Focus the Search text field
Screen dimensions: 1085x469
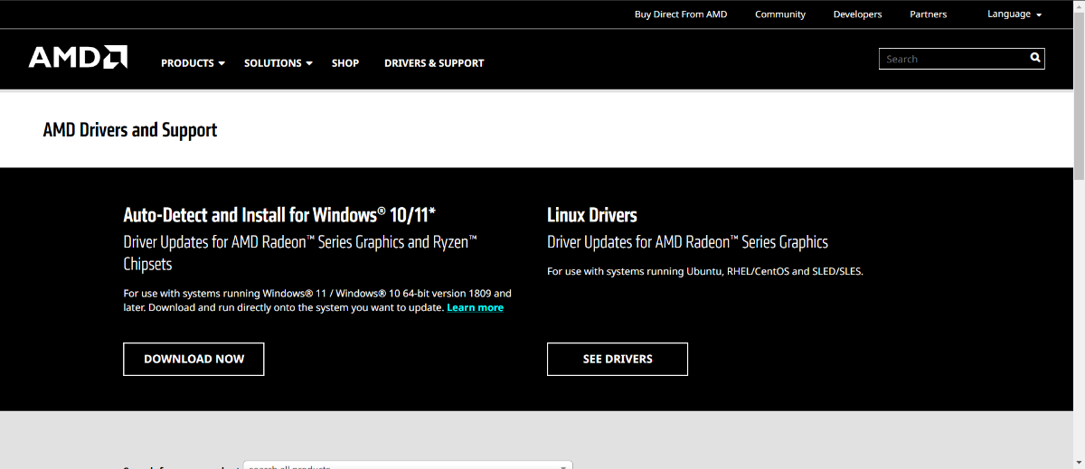952,59
